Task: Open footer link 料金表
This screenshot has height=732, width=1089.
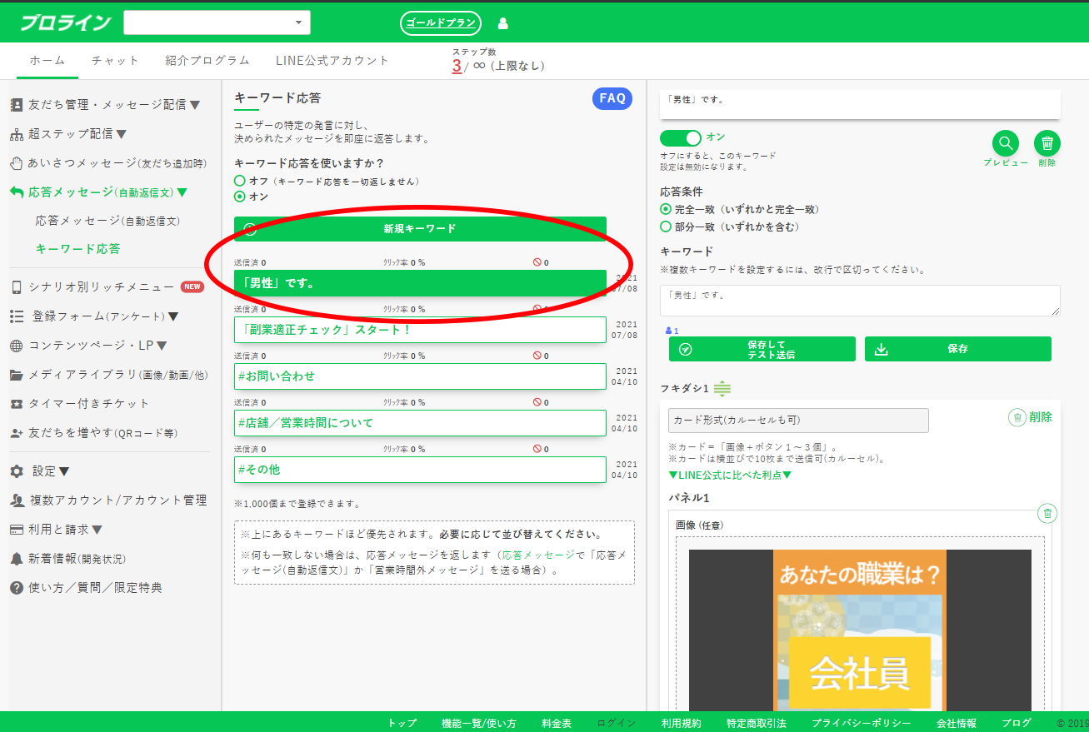Action: click(557, 723)
